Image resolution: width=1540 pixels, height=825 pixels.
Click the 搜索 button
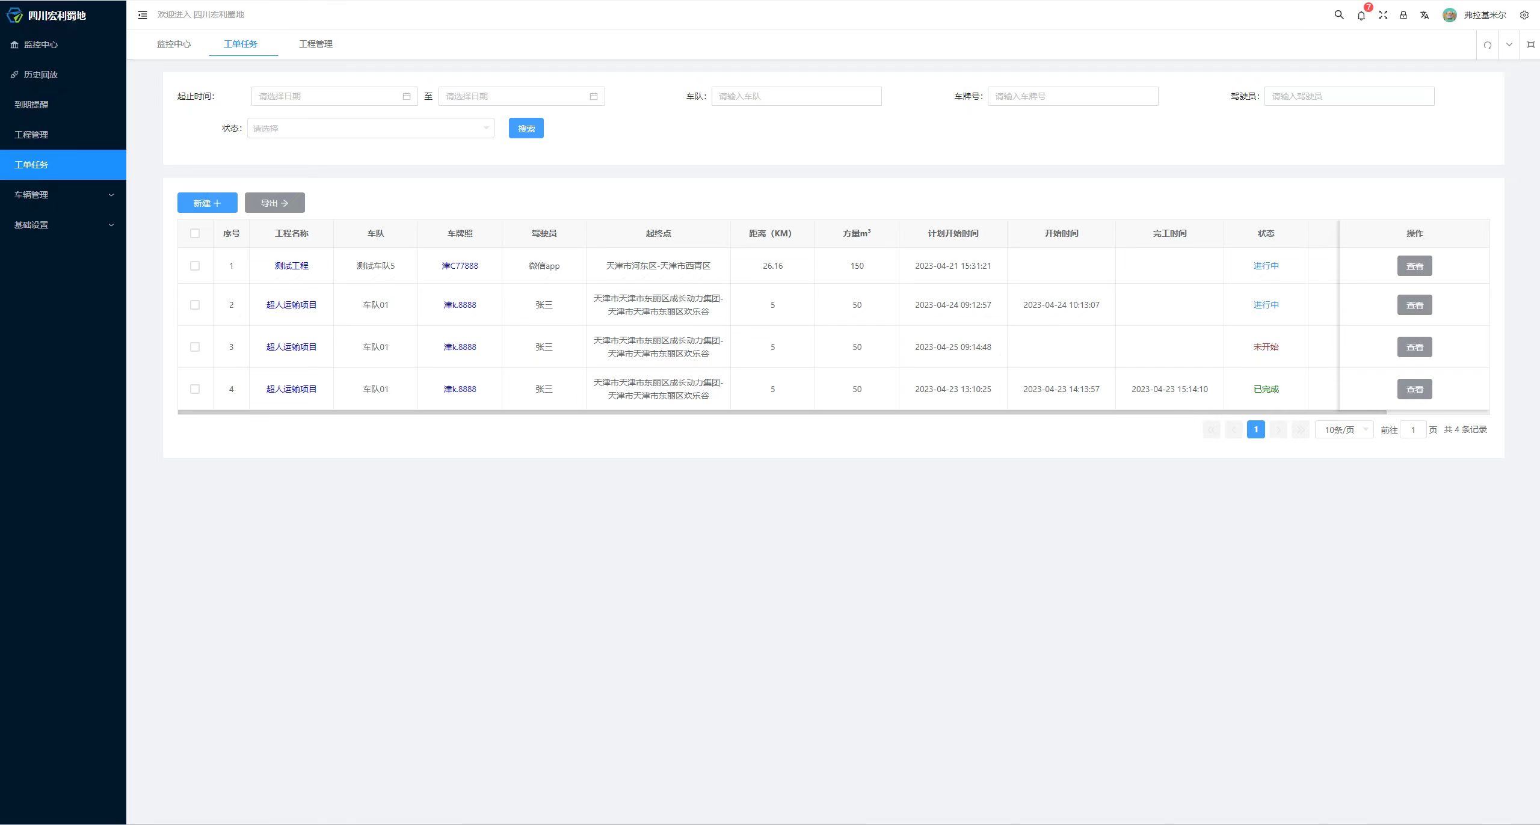pos(526,128)
